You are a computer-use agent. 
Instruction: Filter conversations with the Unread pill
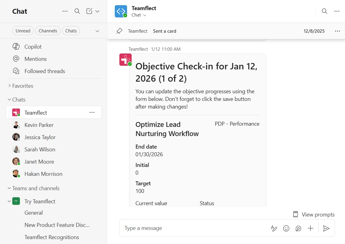tap(23, 31)
